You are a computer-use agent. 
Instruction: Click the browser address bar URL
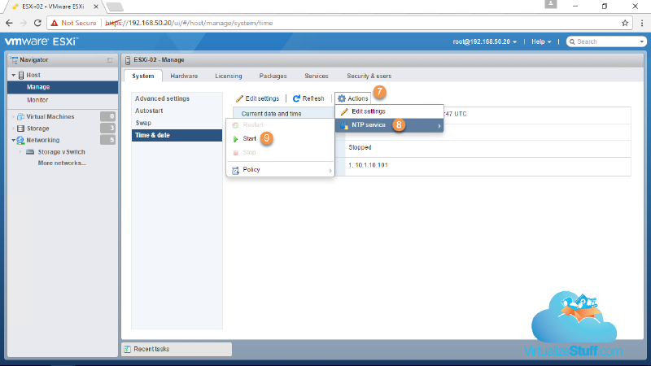click(x=189, y=24)
